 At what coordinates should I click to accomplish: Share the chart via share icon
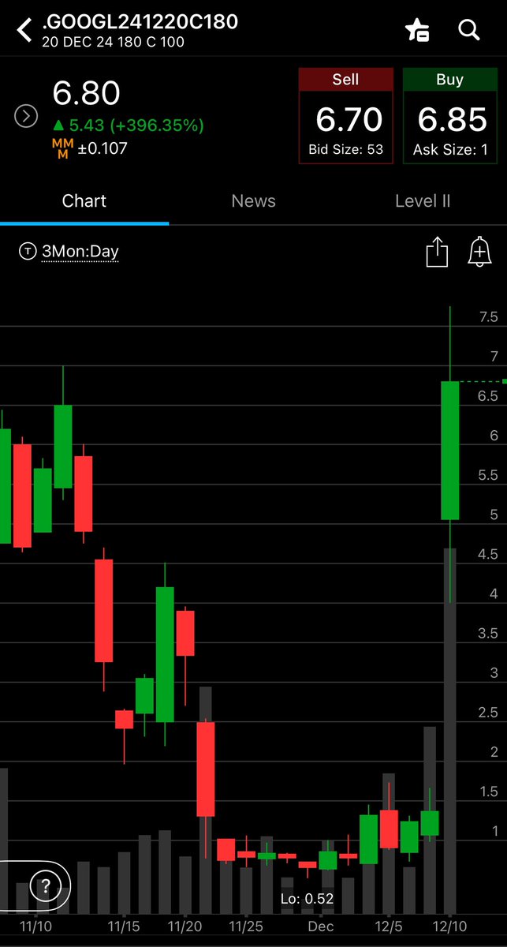point(437,253)
